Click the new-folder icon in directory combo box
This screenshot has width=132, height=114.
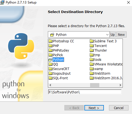(52, 34)
